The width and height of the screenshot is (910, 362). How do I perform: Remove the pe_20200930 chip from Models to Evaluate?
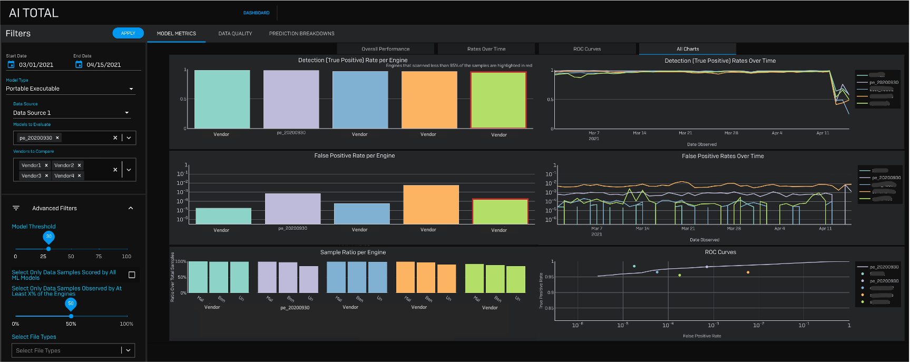pos(57,138)
